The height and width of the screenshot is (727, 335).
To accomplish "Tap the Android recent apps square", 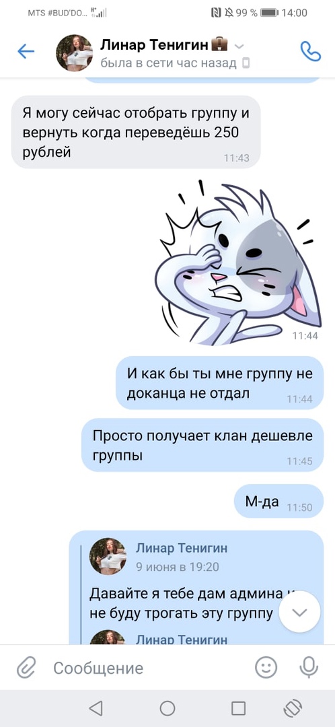I will click(238, 708).
